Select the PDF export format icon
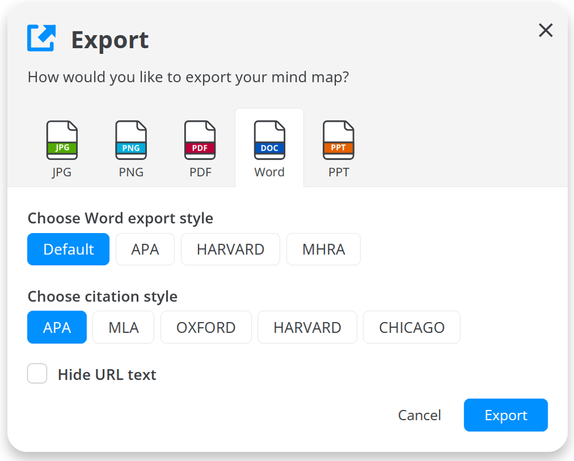574x461 pixels. (x=200, y=140)
